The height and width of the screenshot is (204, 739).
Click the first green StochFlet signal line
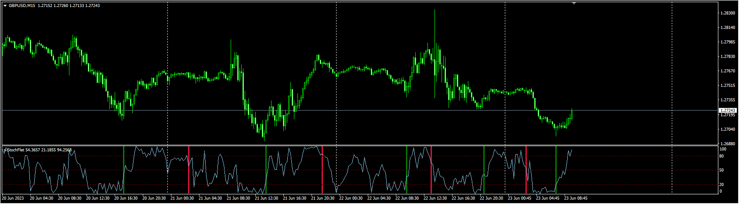(x=123, y=169)
